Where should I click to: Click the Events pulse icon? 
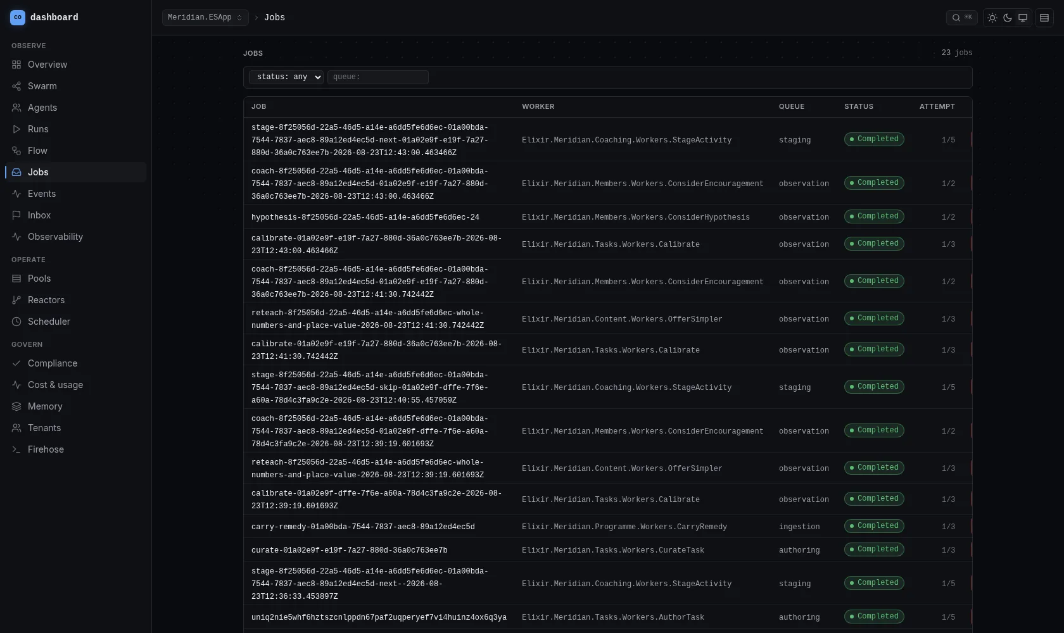pos(16,194)
